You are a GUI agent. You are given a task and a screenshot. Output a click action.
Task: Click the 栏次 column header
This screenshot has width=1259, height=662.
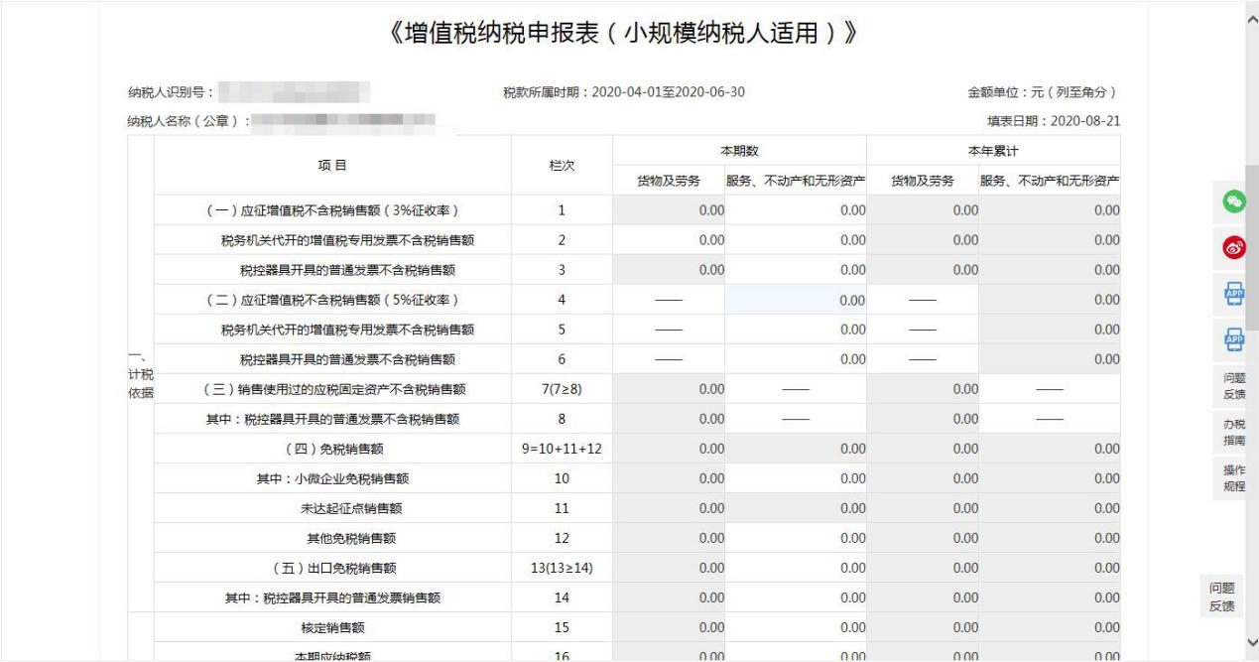click(x=562, y=166)
